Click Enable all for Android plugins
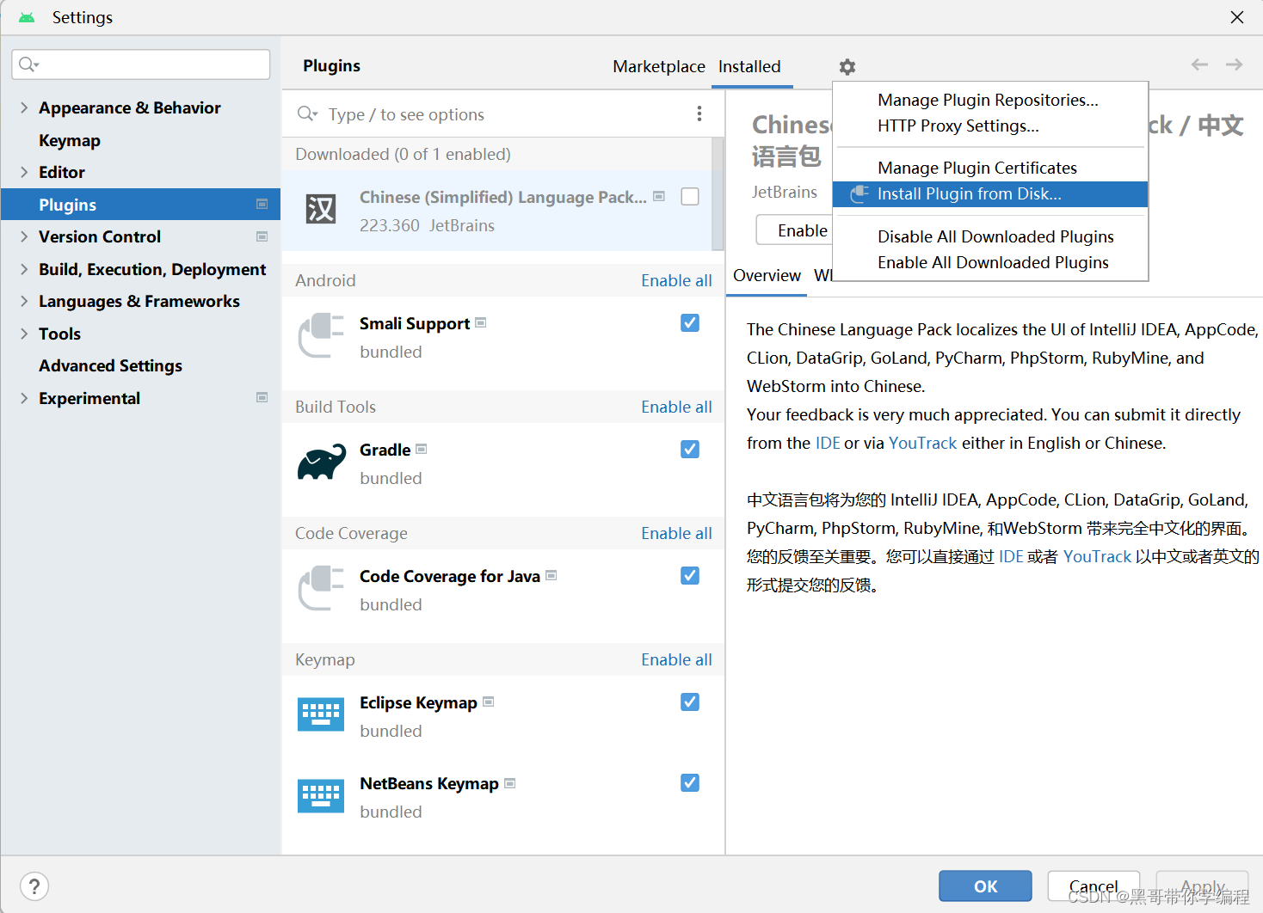 click(676, 280)
